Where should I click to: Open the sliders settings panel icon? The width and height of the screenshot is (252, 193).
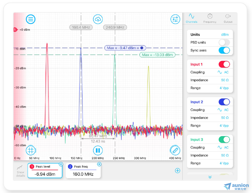coord(175,19)
